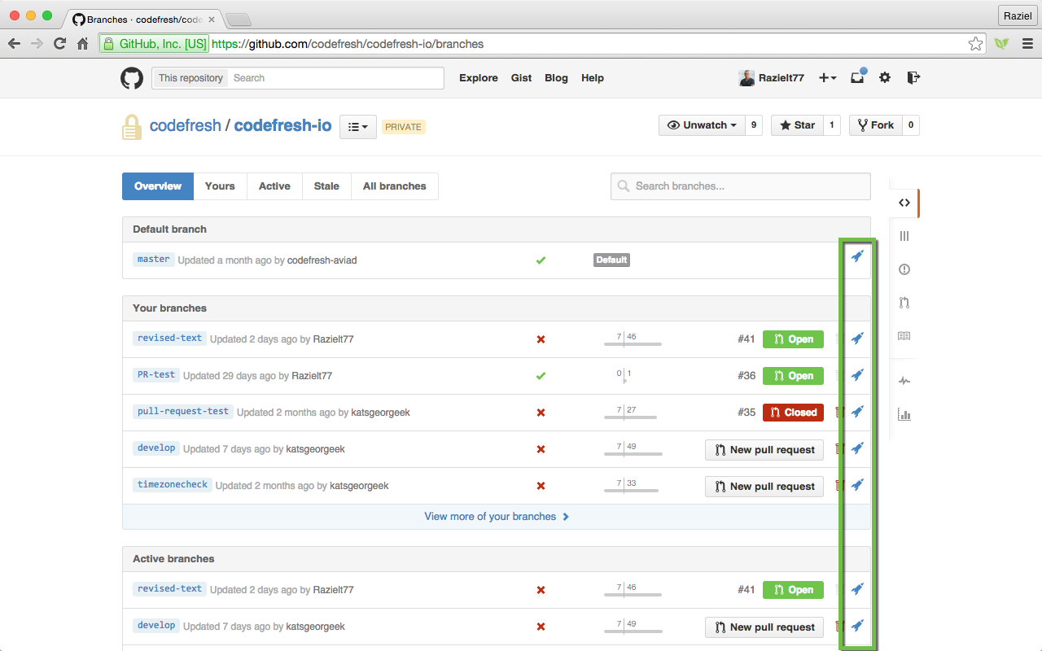Screen dimensions: 1042x651
Task: Go to GitHub home via Octocat logo
Action: (132, 78)
